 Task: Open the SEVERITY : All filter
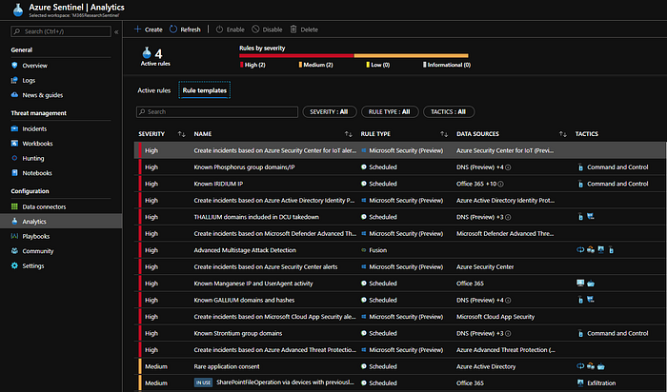330,111
